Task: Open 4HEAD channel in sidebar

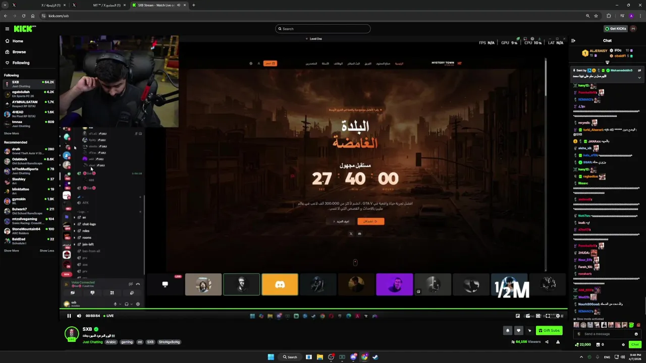Action: coord(29,114)
